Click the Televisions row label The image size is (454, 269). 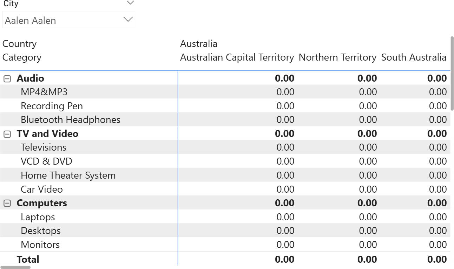point(44,147)
